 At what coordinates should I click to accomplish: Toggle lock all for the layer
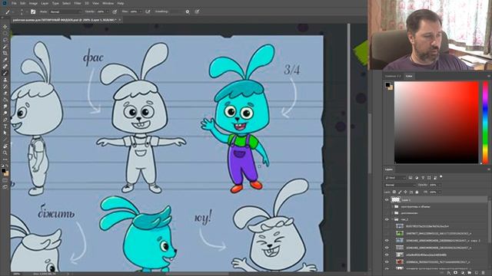pos(417,192)
